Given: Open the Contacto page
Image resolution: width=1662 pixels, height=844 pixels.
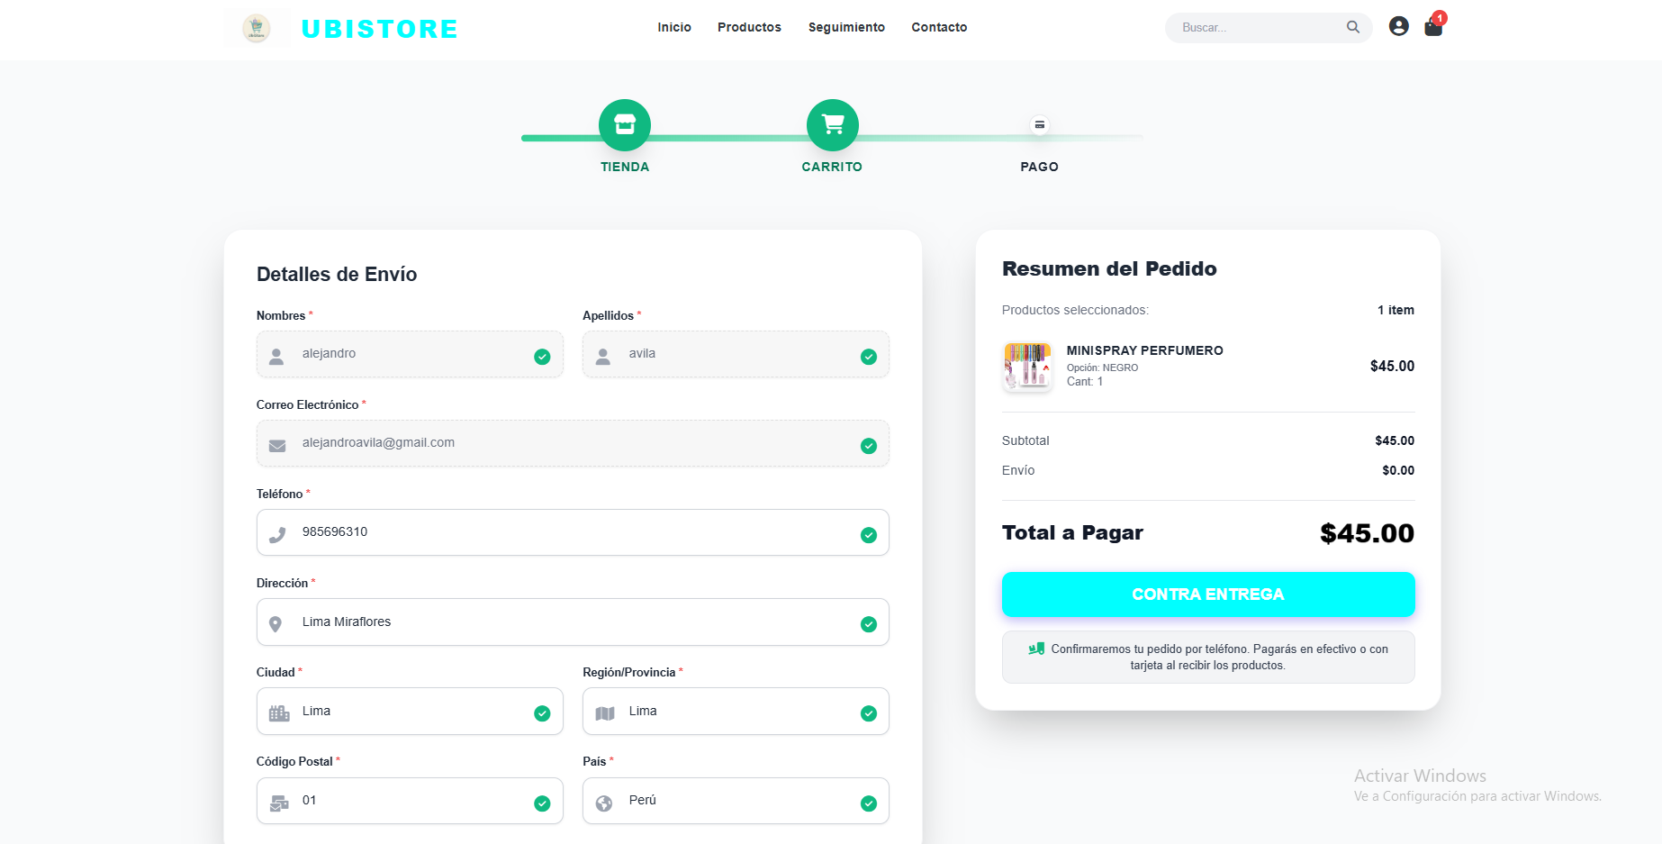Looking at the screenshot, I should (939, 27).
